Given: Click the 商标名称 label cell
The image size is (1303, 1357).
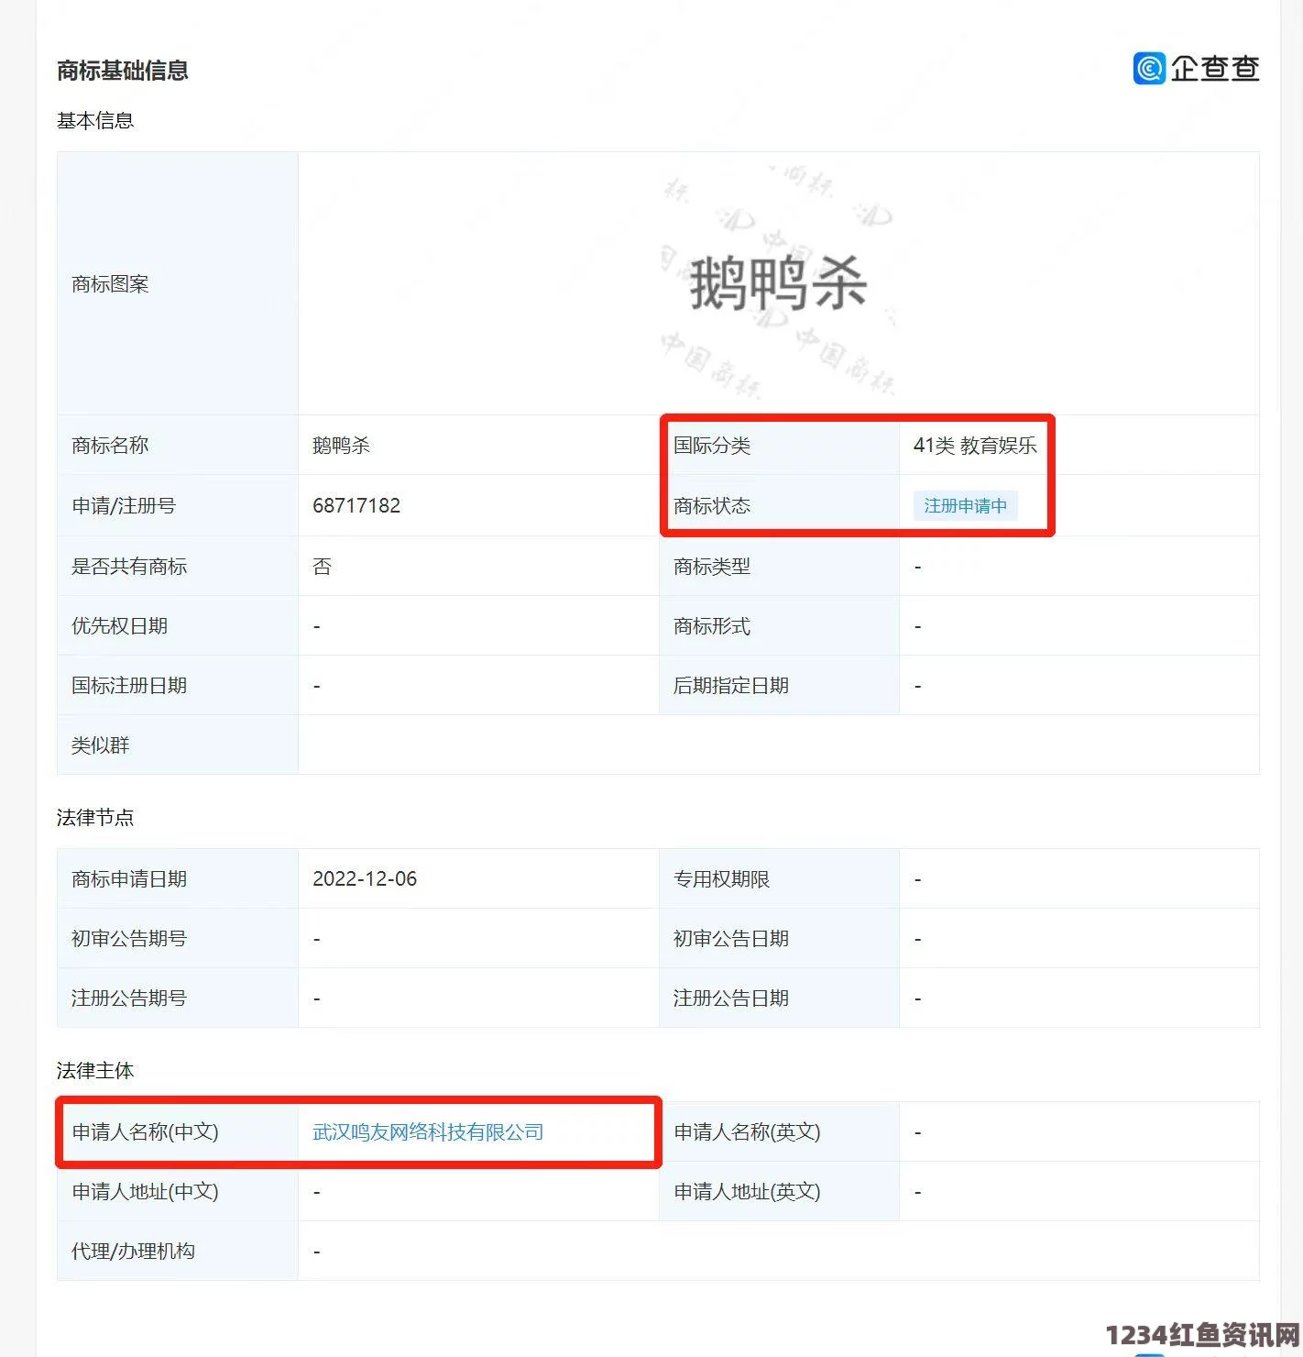Looking at the screenshot, I should point(178,446).
